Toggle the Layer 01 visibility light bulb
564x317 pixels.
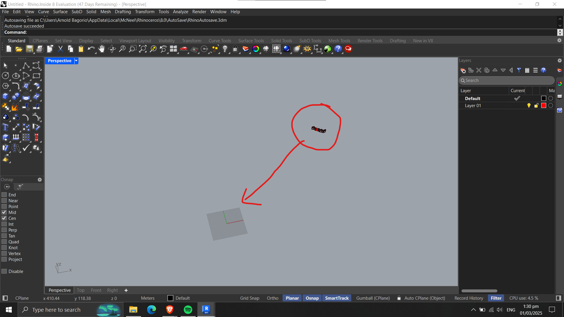[x=528, y=105]
